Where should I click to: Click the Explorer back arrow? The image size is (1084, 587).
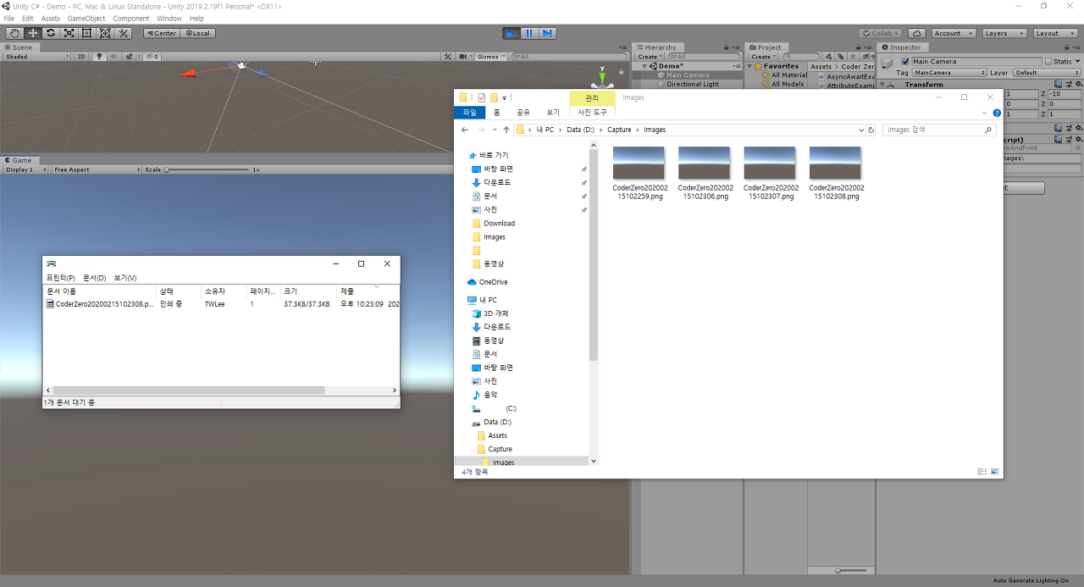(465, 130)
